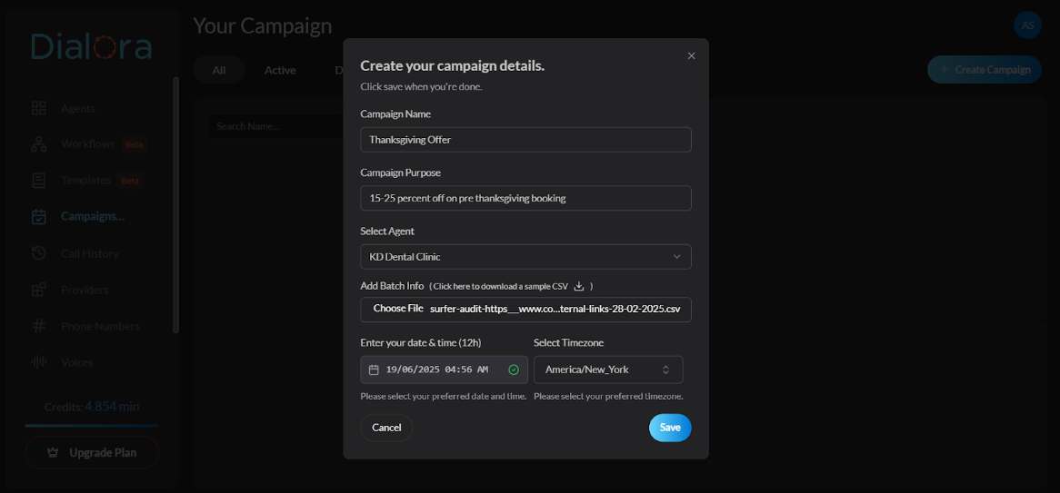Switch to the Active campaigns tab

280,70
